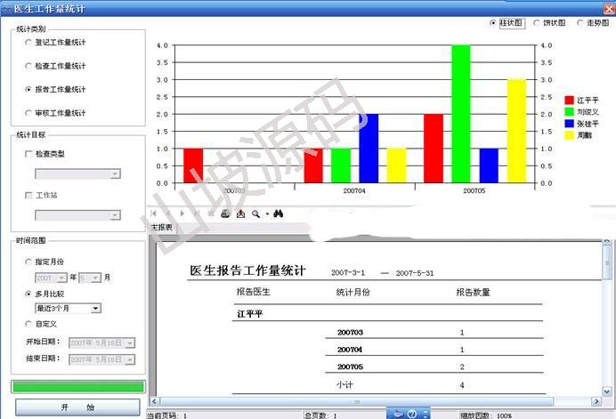
Task: Switch chart to 饼状图 pie chart
Action: pyautogui.click(x=536, y=23)
